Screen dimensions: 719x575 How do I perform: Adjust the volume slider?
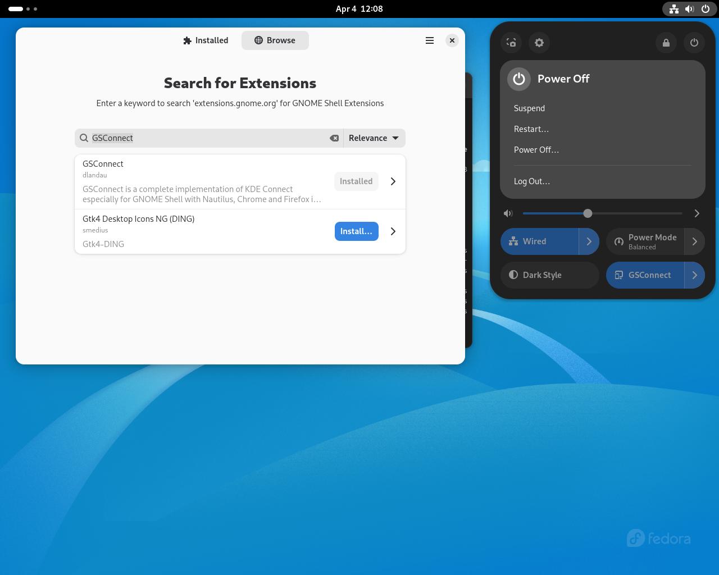click(602, 213)
